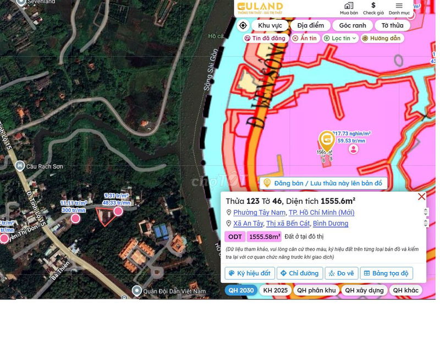Click Đăng bán / Lưu thửa này banner
The height and width of the screenshot is (360, 440).
tap(324, 183)
